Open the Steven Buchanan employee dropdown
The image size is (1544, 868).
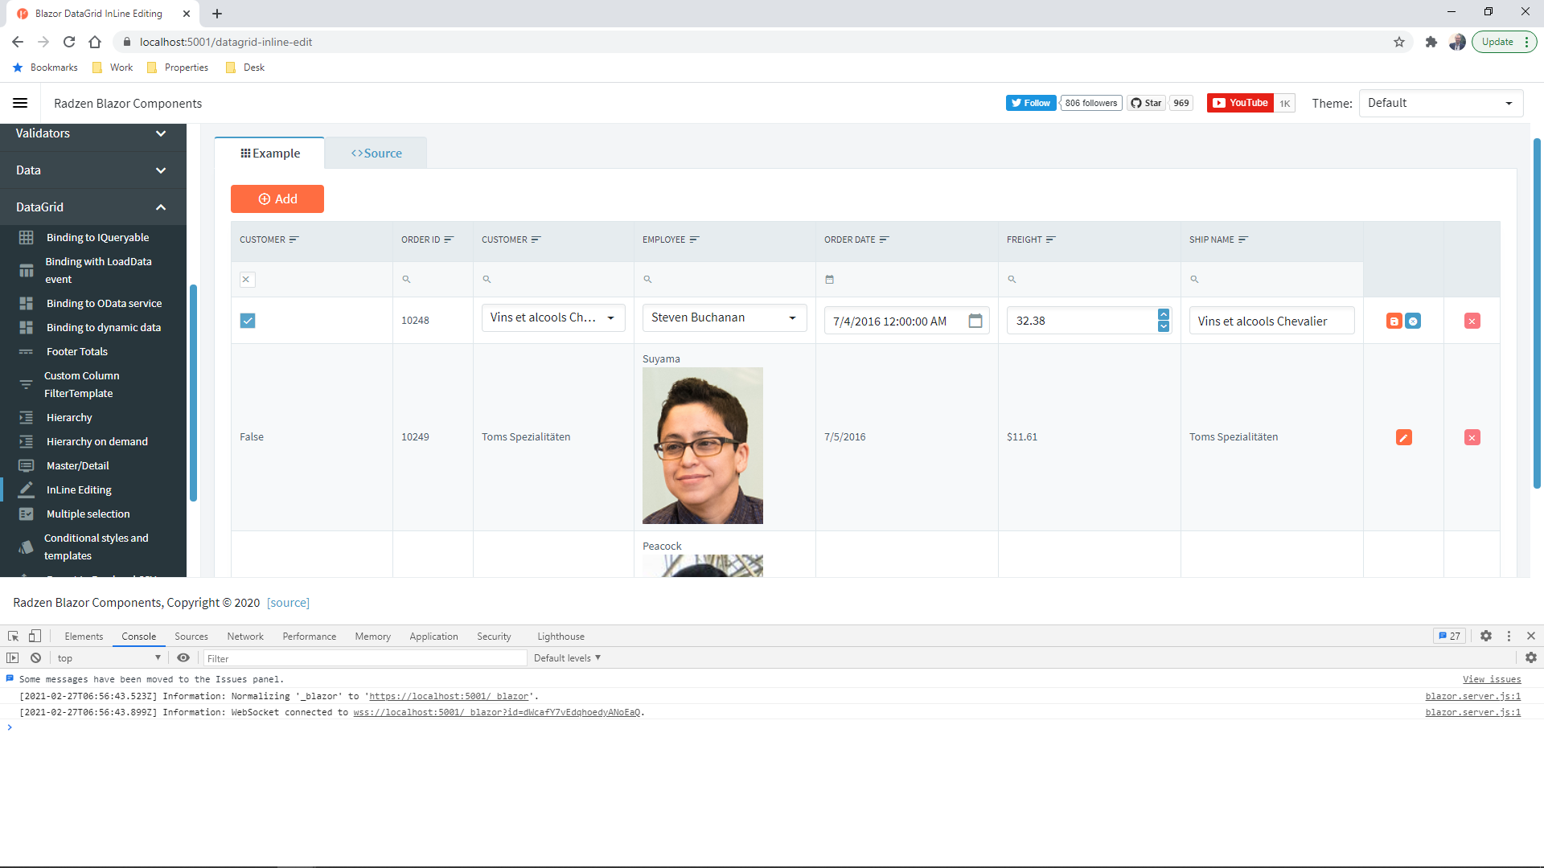[792, 318]
